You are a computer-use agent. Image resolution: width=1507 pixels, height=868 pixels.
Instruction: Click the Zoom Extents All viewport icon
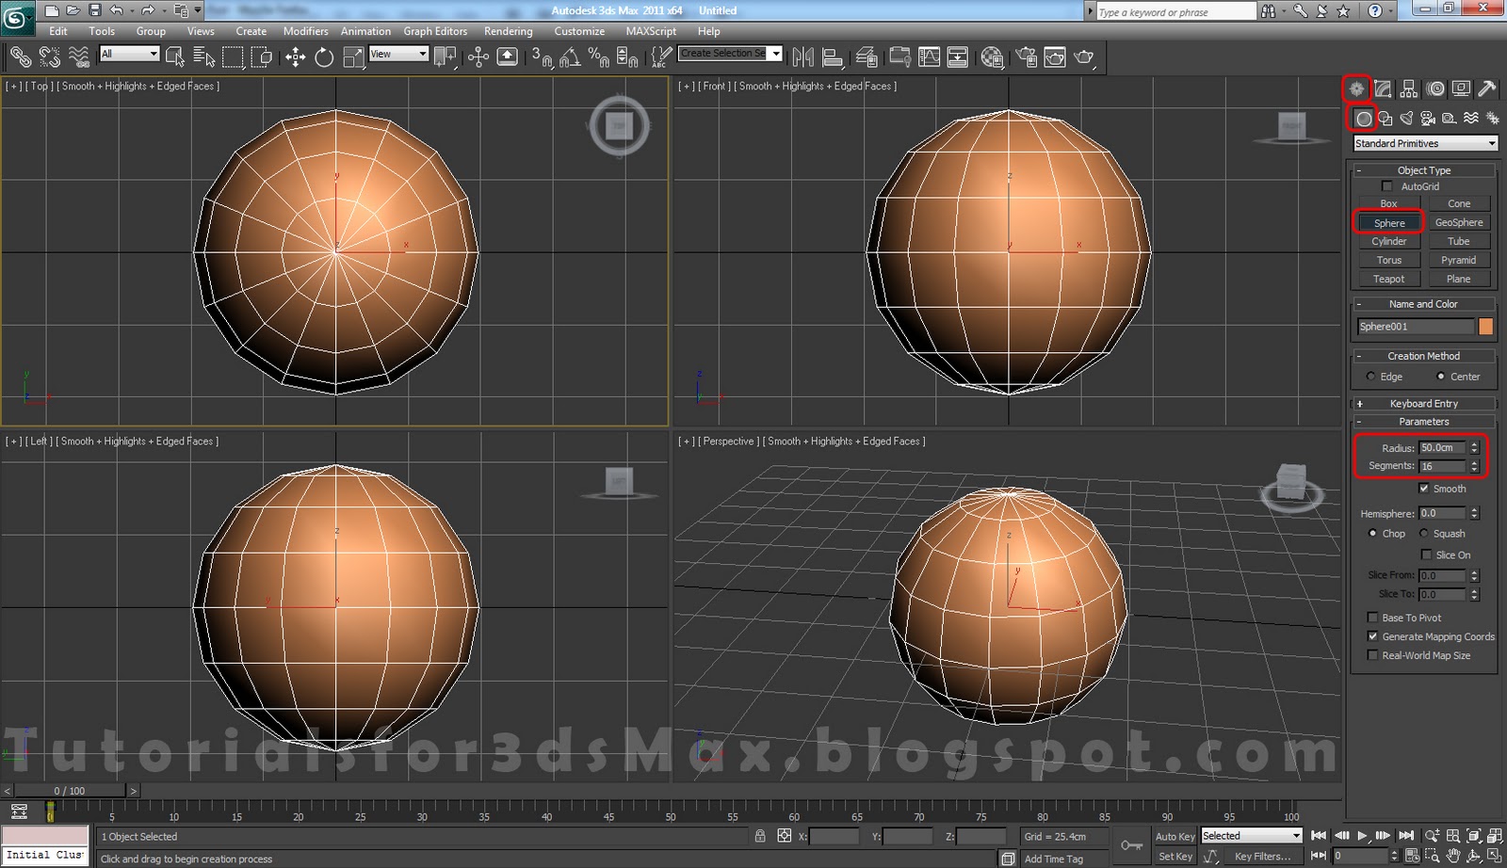click(x=1495, y=836)
